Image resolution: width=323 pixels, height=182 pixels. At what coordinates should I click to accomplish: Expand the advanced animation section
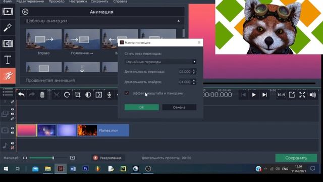click(x=50, y=80)
